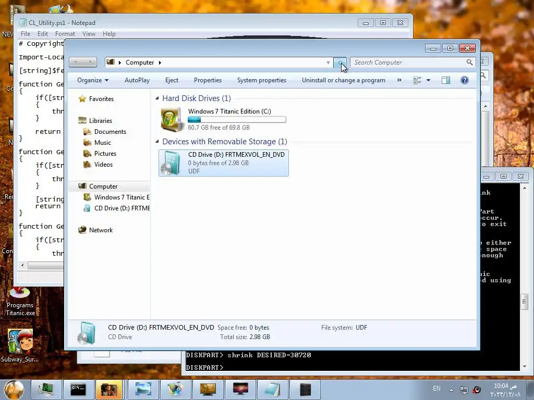Click the Start orb button
The width and height of the screenshot is (534, 400).
[14, 390]
